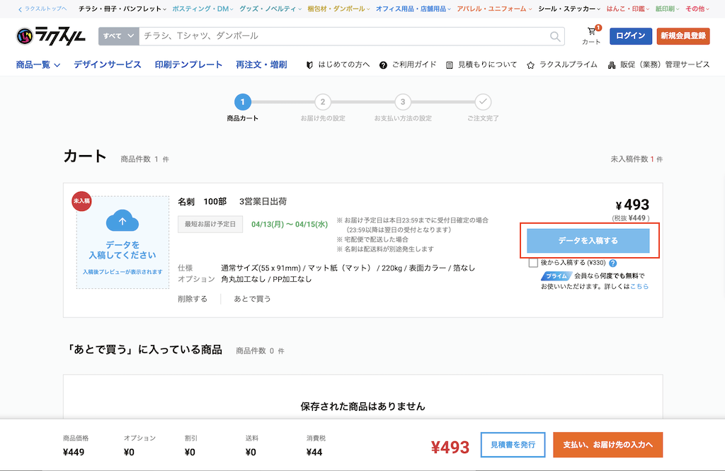Click the search input field
This screenshot has height=471, width=725.
pyautogui.click(x=340, y=35)
